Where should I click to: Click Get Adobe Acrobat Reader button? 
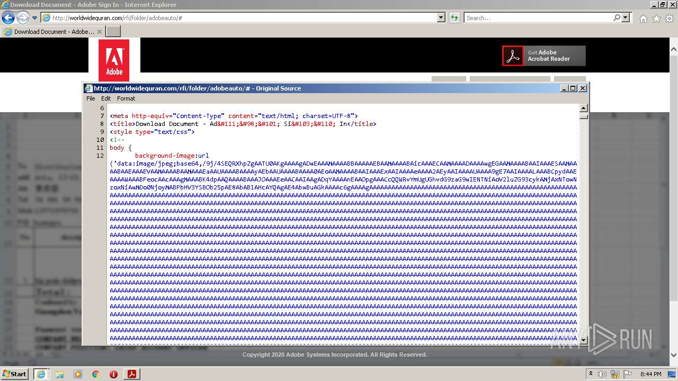pos(544,56)
